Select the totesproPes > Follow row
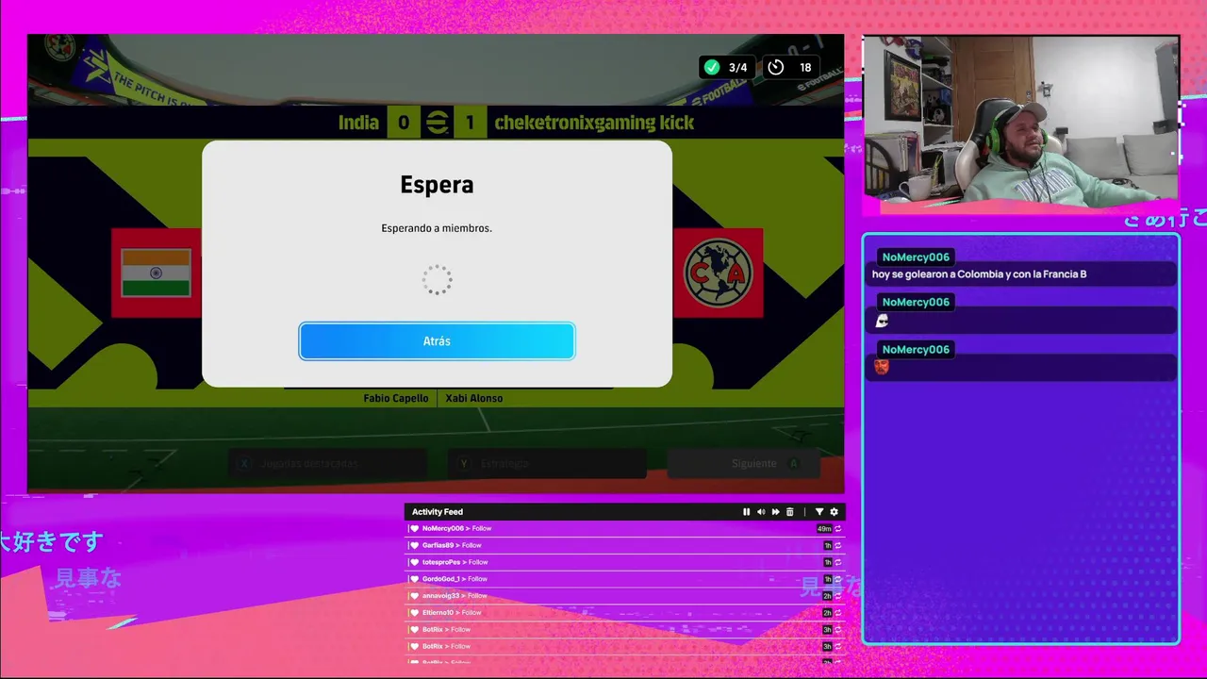Image resolution: width=1207 pixels, height=679 pixels. [x=624, y=562]
